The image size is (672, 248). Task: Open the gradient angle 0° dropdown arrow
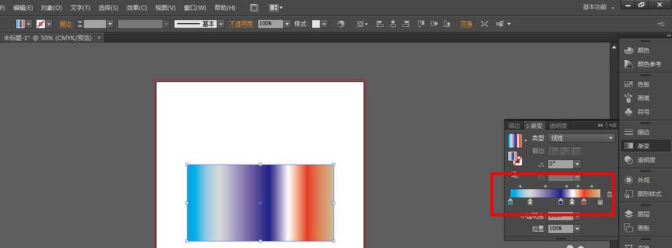pos(577,164)
